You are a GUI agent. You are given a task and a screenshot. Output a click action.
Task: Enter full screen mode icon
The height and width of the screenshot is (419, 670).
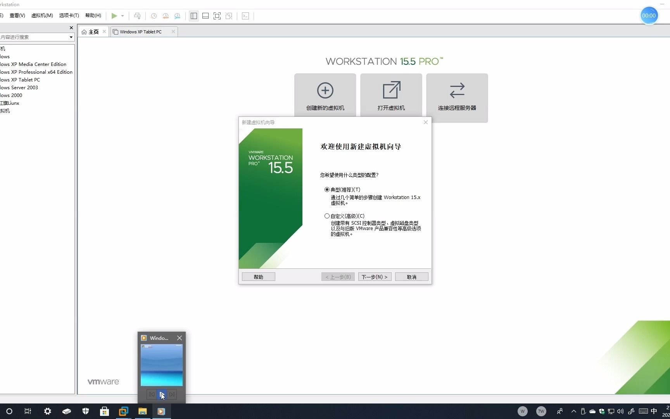217,16
